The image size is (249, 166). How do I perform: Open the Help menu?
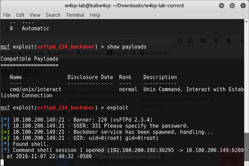[95, 15]
